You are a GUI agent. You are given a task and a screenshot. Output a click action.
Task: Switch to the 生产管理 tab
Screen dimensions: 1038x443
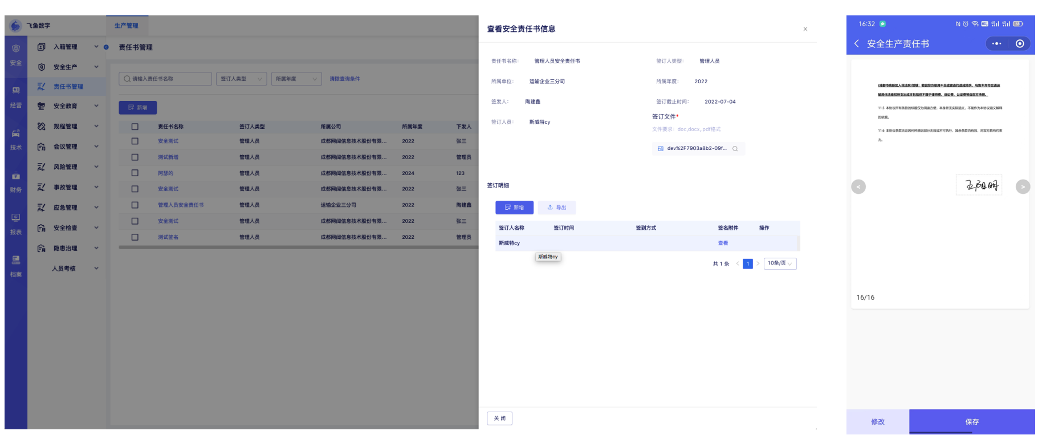126,26
